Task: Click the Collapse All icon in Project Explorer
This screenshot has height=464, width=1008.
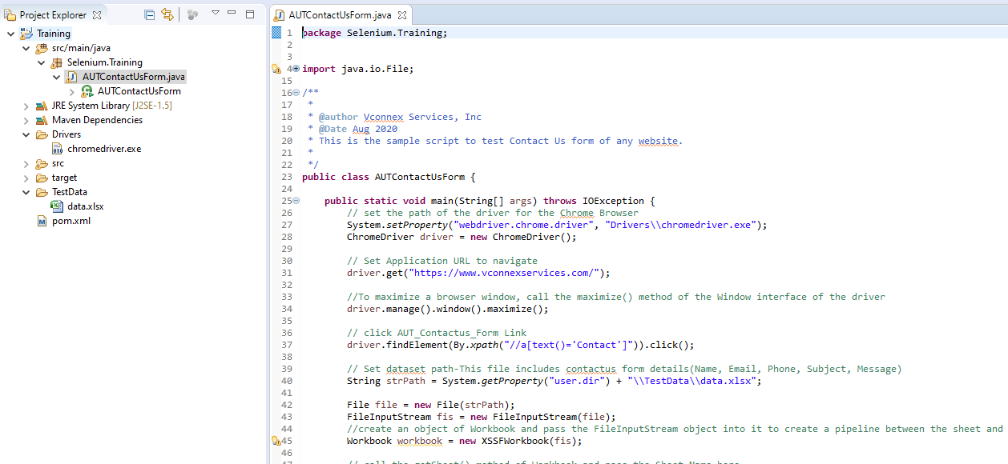Action: point(149,14)
